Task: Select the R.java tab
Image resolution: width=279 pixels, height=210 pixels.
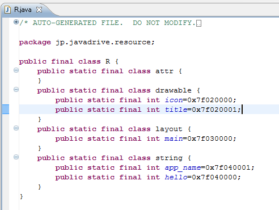Action: point(23,10)
